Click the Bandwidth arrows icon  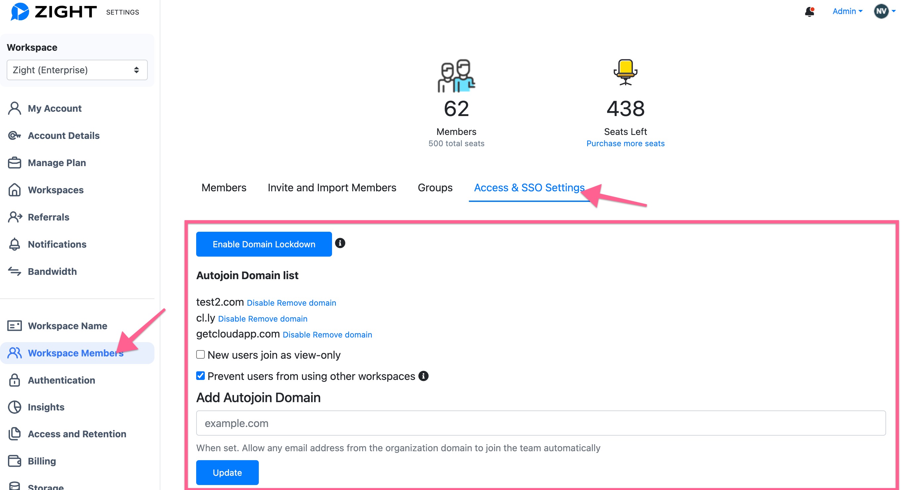[x=14, y=271]
